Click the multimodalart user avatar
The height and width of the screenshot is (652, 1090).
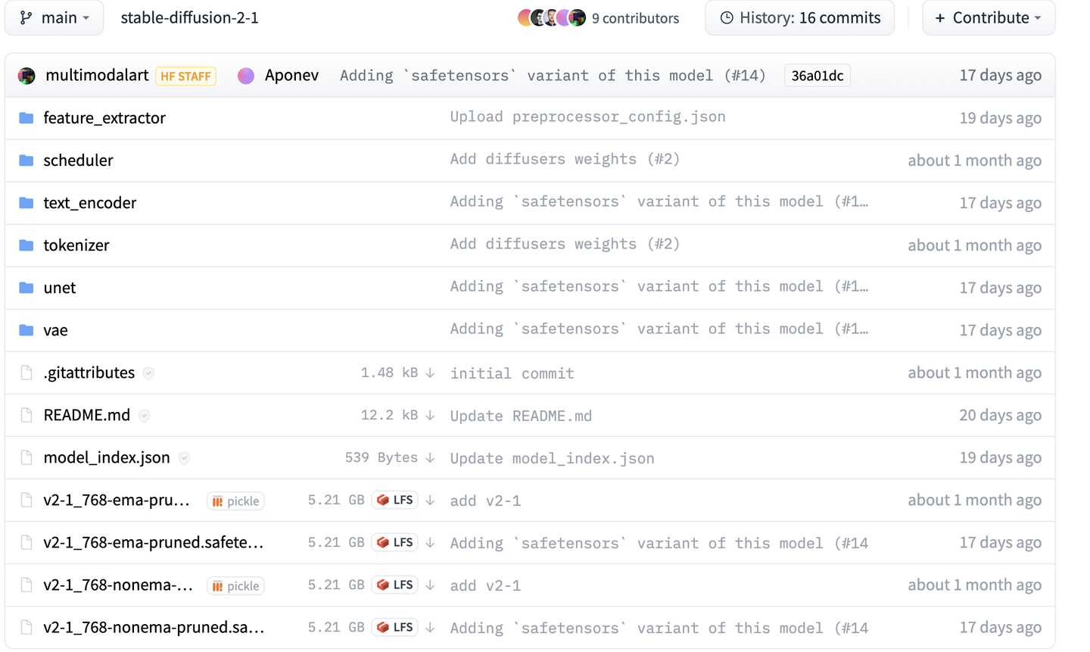[x=26, y=76]
